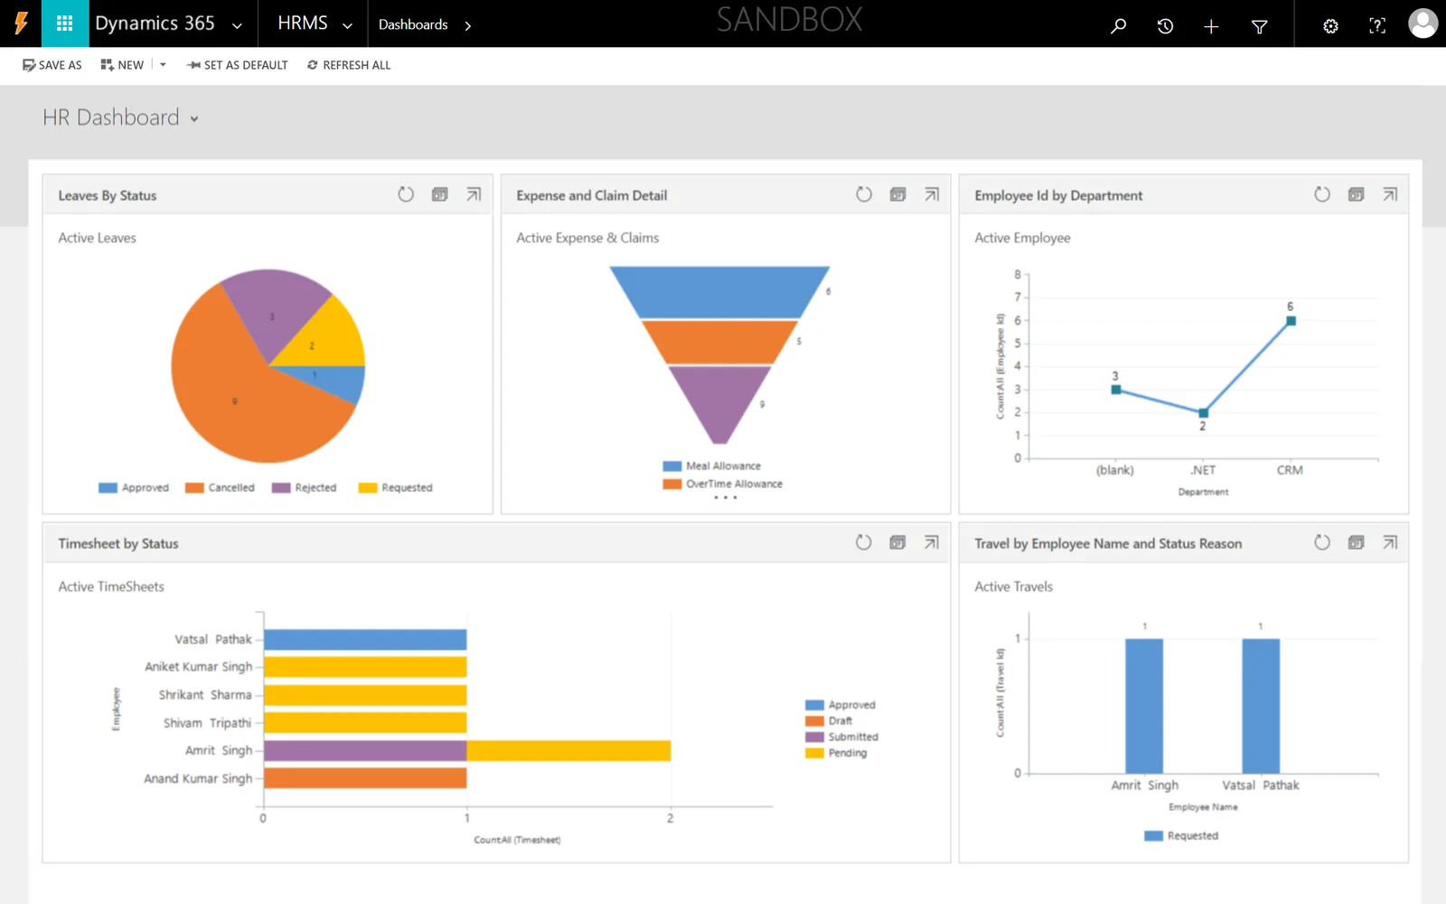Enlarge the Travel by Employee Name chart
The image size is (1446, 904).
pos(1390,542)
